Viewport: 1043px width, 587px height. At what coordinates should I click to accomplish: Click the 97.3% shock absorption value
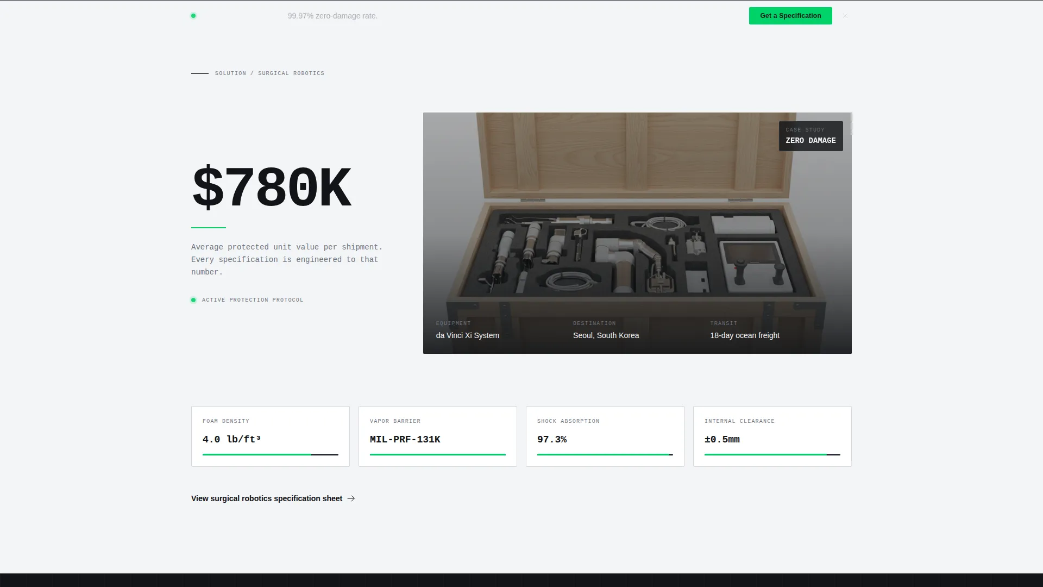coord(552,439)
